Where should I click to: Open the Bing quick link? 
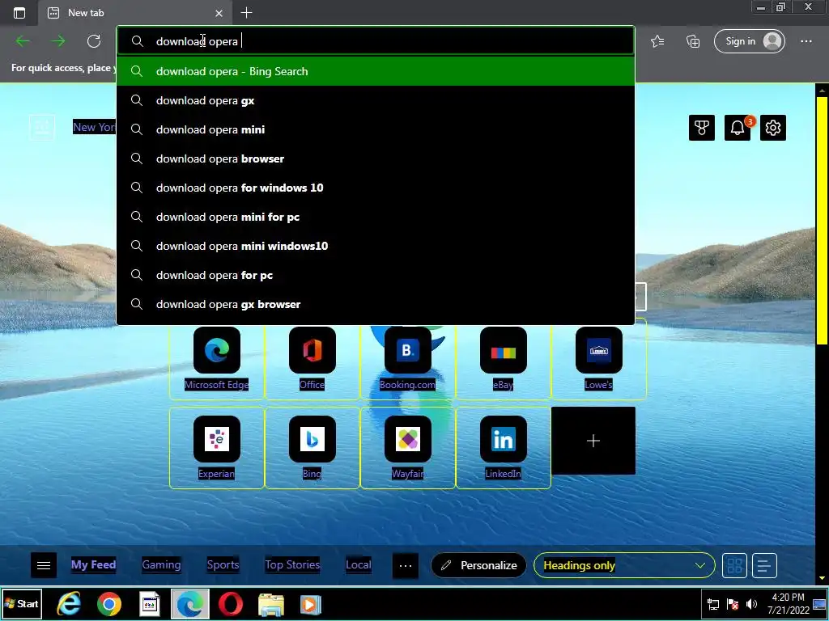(312, 448)
